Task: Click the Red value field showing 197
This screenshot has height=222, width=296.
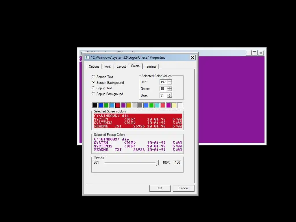Action: 164,82
